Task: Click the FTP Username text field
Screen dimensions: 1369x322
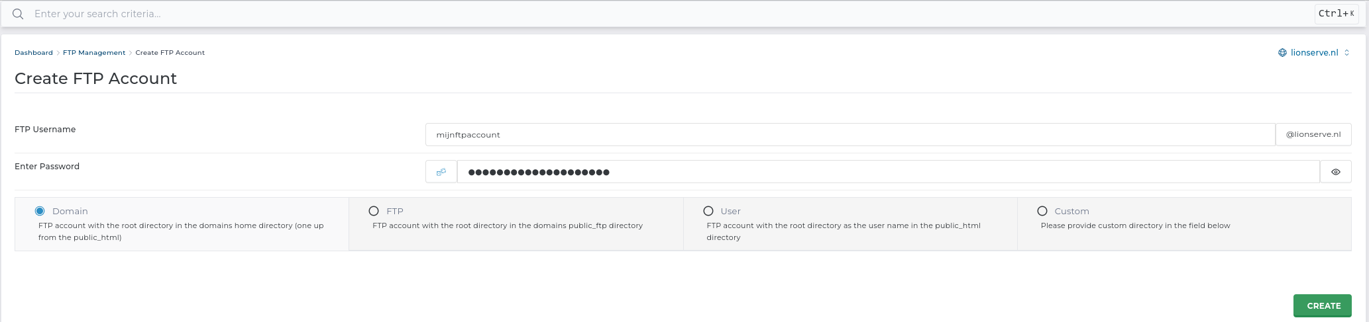Action: [x=849, y=135]
